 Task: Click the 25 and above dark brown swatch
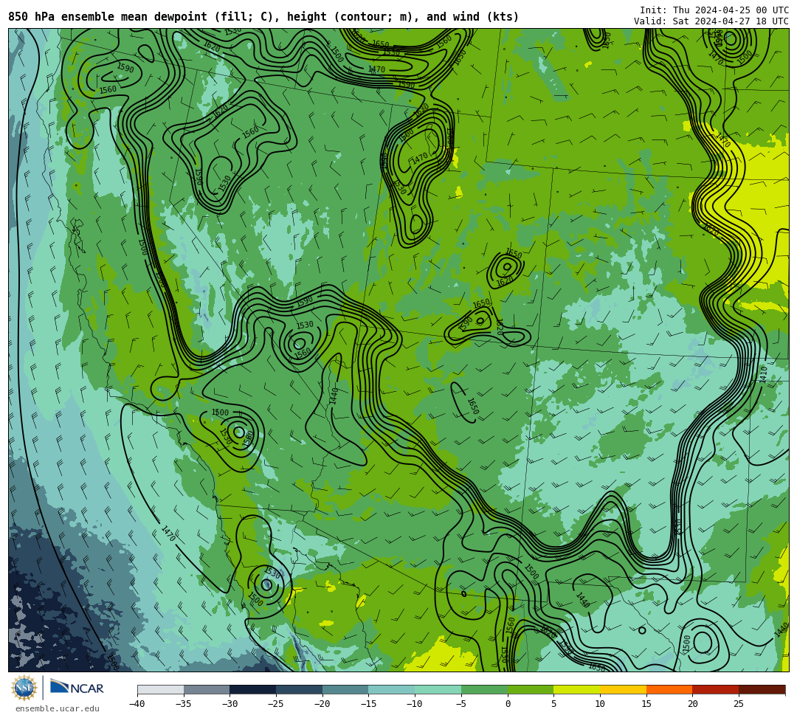tap(762, 689)
